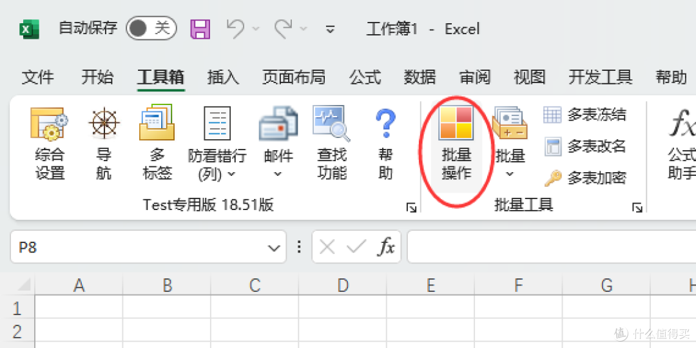
Task: Click 多表冻结 multi-sheet freeze
Action: point(585,115)
